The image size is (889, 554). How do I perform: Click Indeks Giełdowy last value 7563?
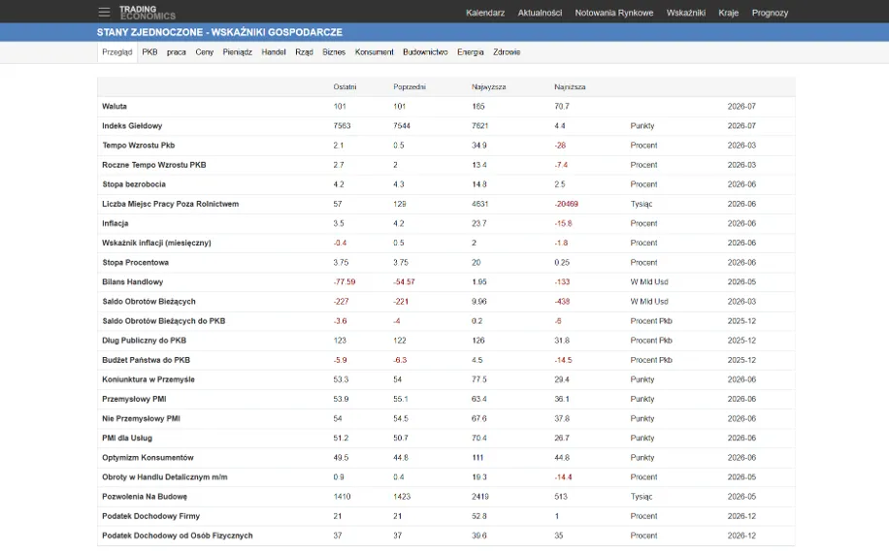tap(342, 126)
